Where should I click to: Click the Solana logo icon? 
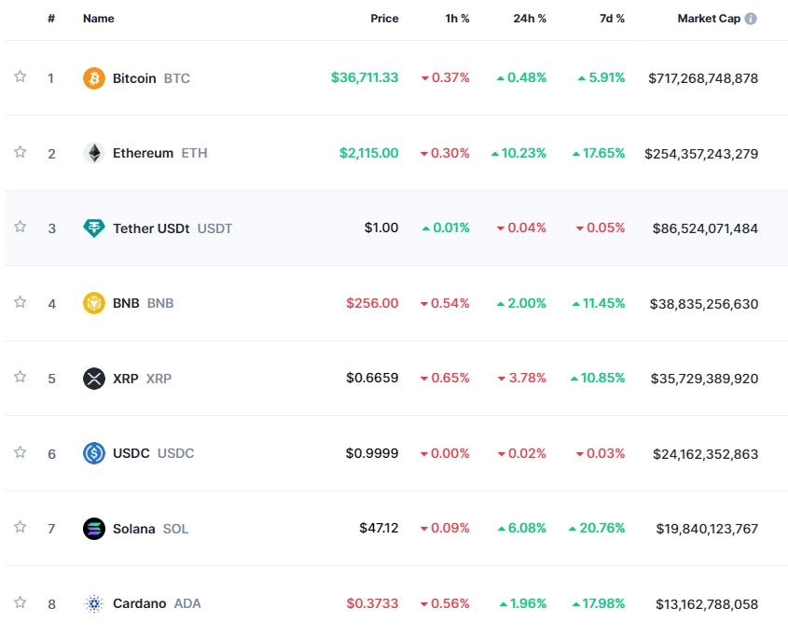(94, 529)
